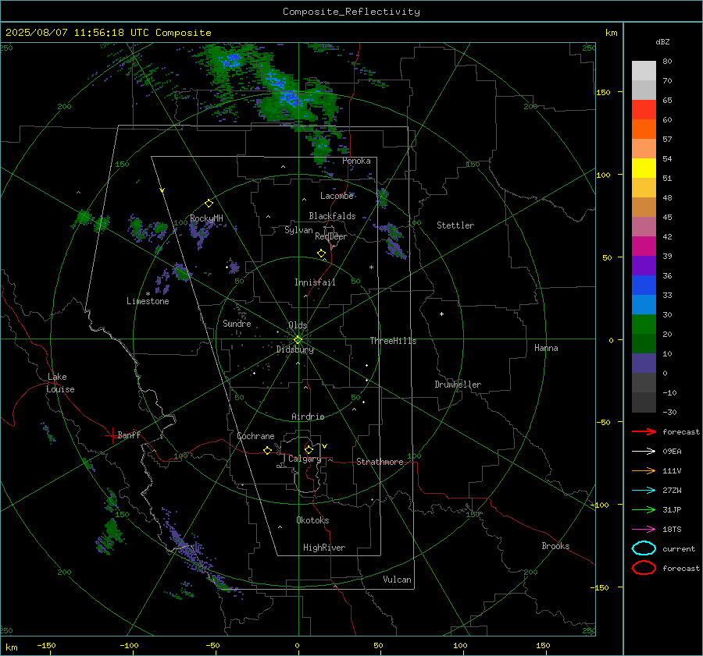
Task: Click the Stettler label
Action: click(455, 225)
